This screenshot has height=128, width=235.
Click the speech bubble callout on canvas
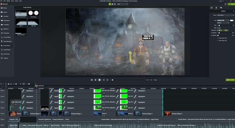(148, 37)
